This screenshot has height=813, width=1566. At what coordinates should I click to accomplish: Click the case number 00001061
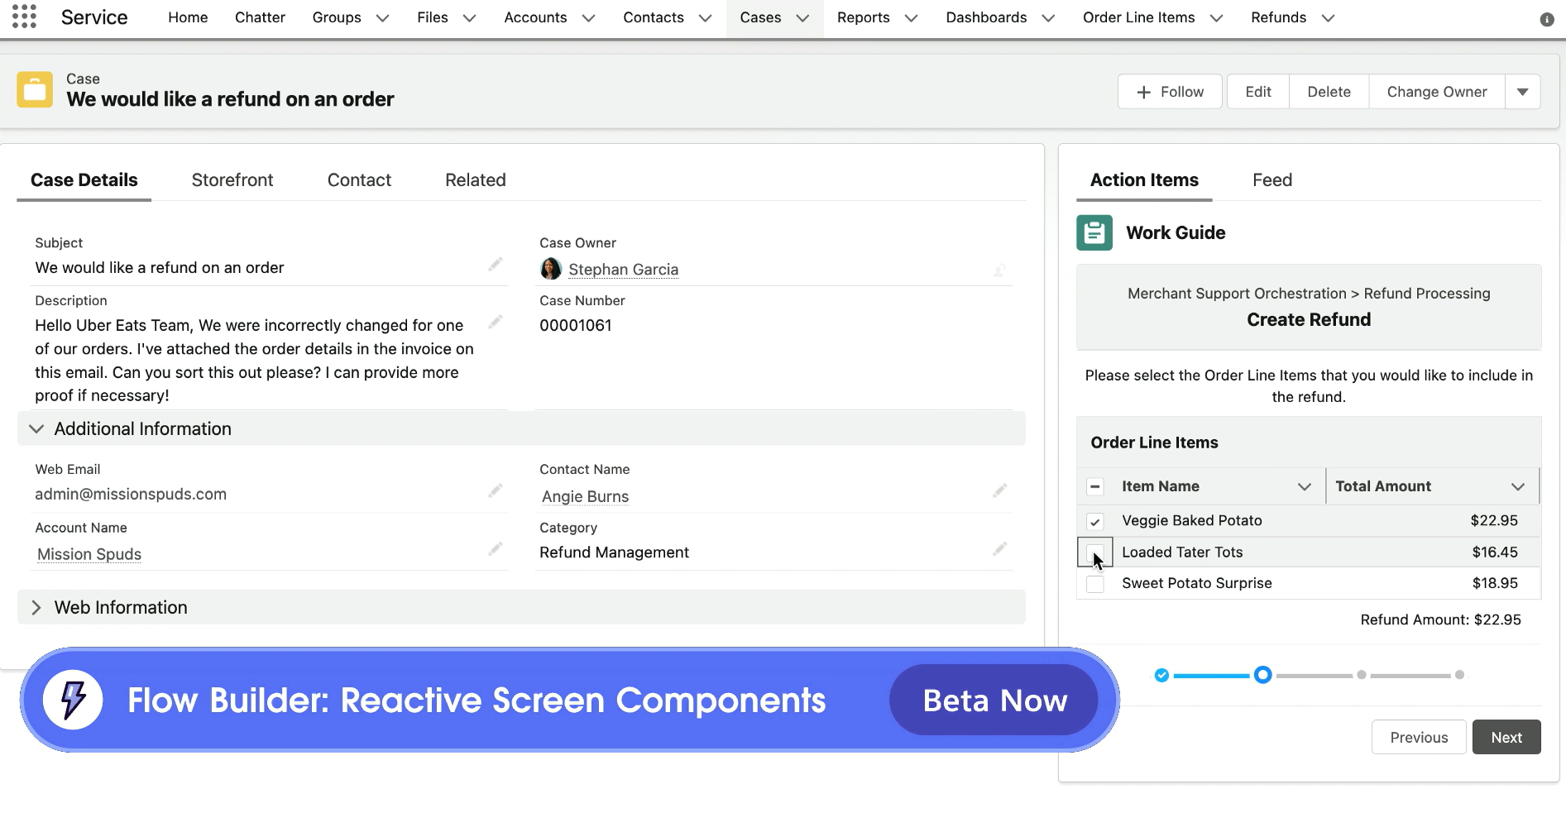pos(576,325)
